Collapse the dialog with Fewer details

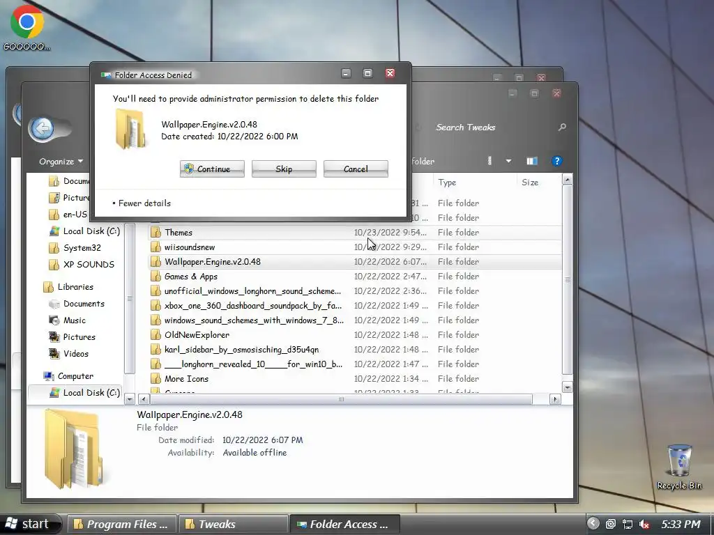[142, 203]
